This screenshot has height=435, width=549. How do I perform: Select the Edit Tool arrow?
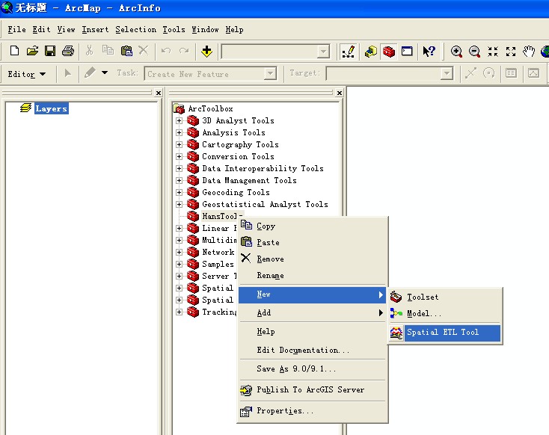click(x=68, y=73)
